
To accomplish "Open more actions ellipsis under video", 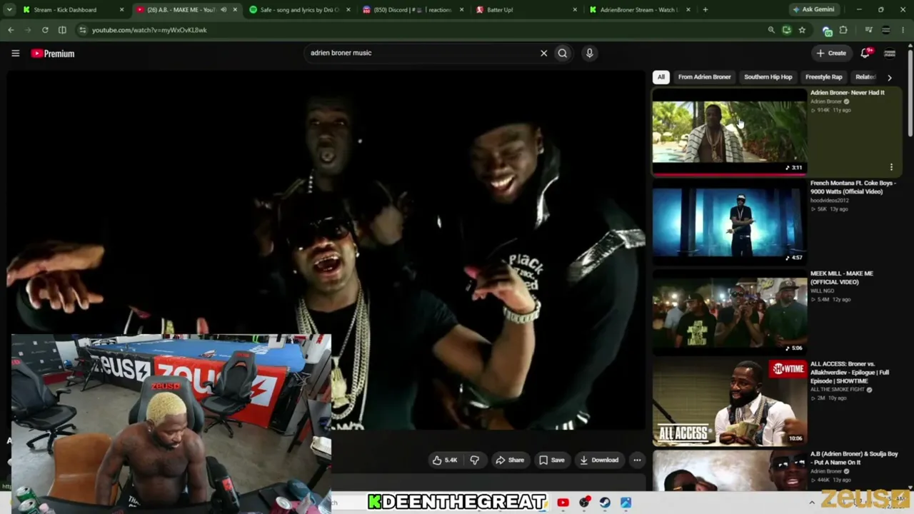I will coord(637,460).
